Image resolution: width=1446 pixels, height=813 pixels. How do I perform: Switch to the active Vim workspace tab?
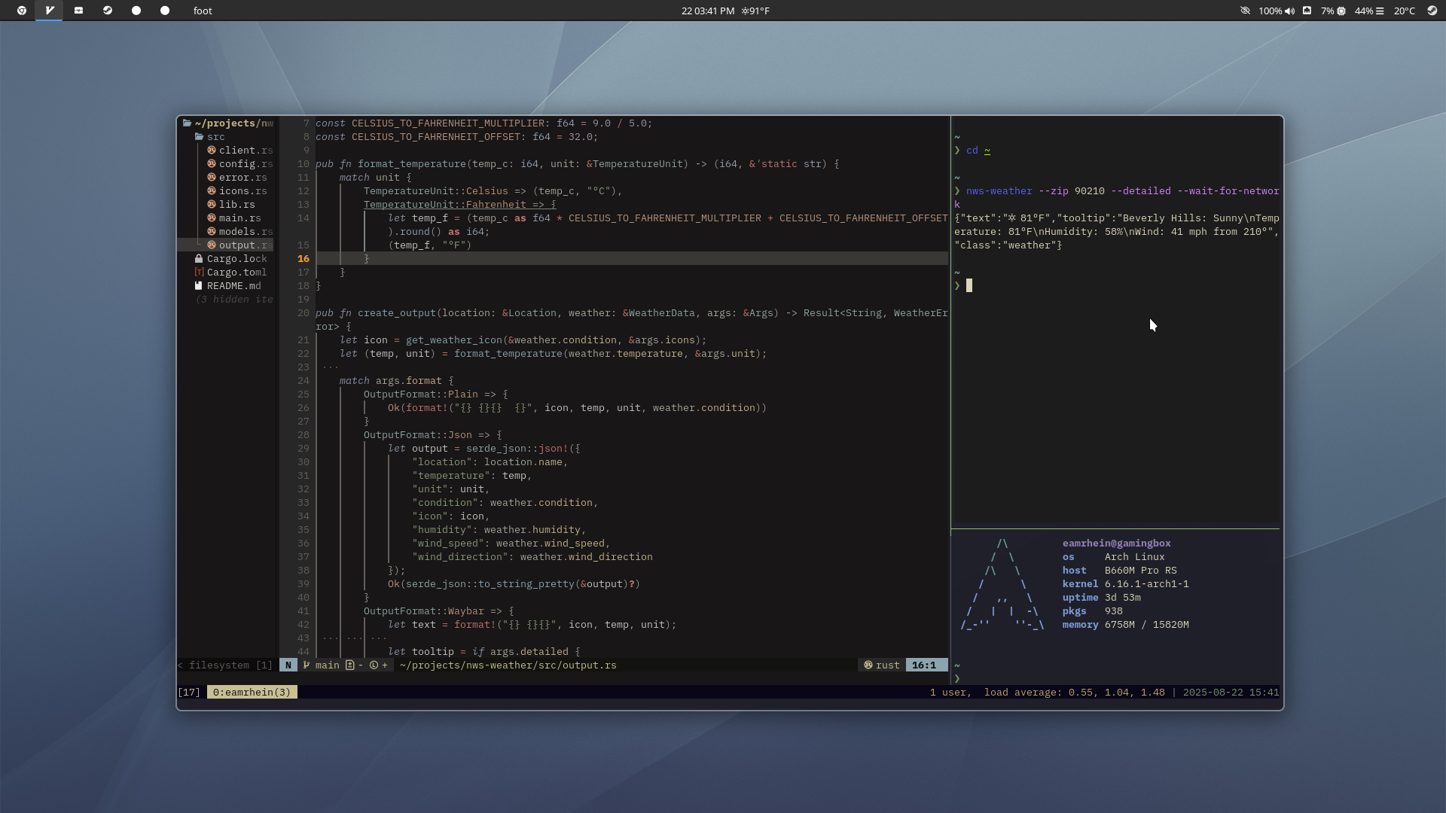click(50, 11)
